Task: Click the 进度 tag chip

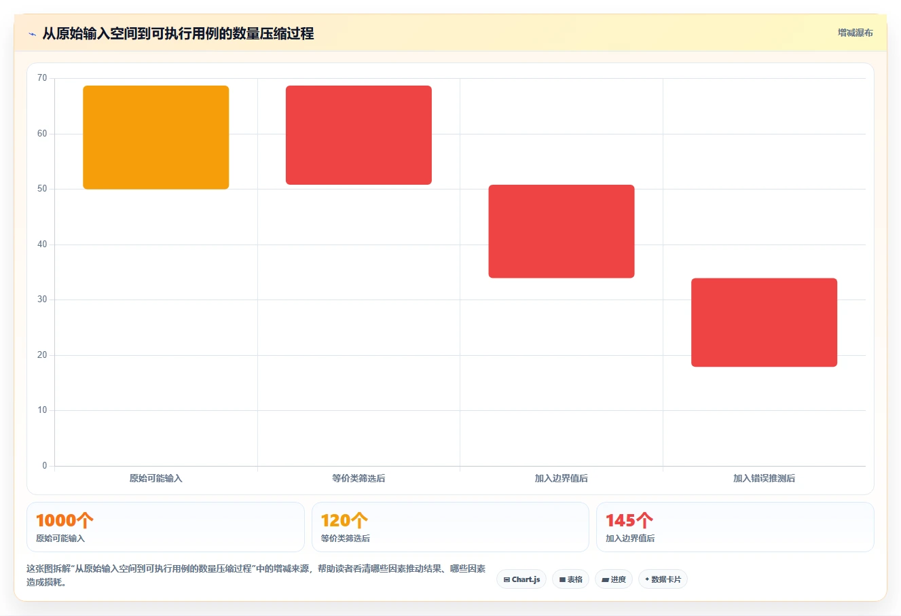Action: click(614, 579)
